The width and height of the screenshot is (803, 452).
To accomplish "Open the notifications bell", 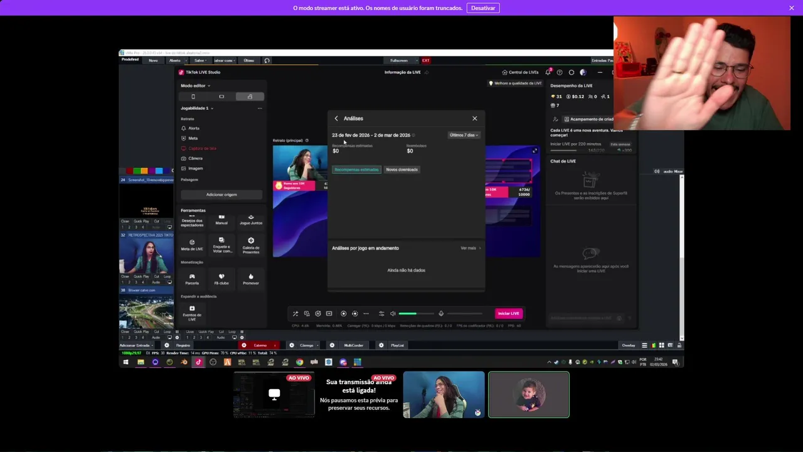I will 548,72.
